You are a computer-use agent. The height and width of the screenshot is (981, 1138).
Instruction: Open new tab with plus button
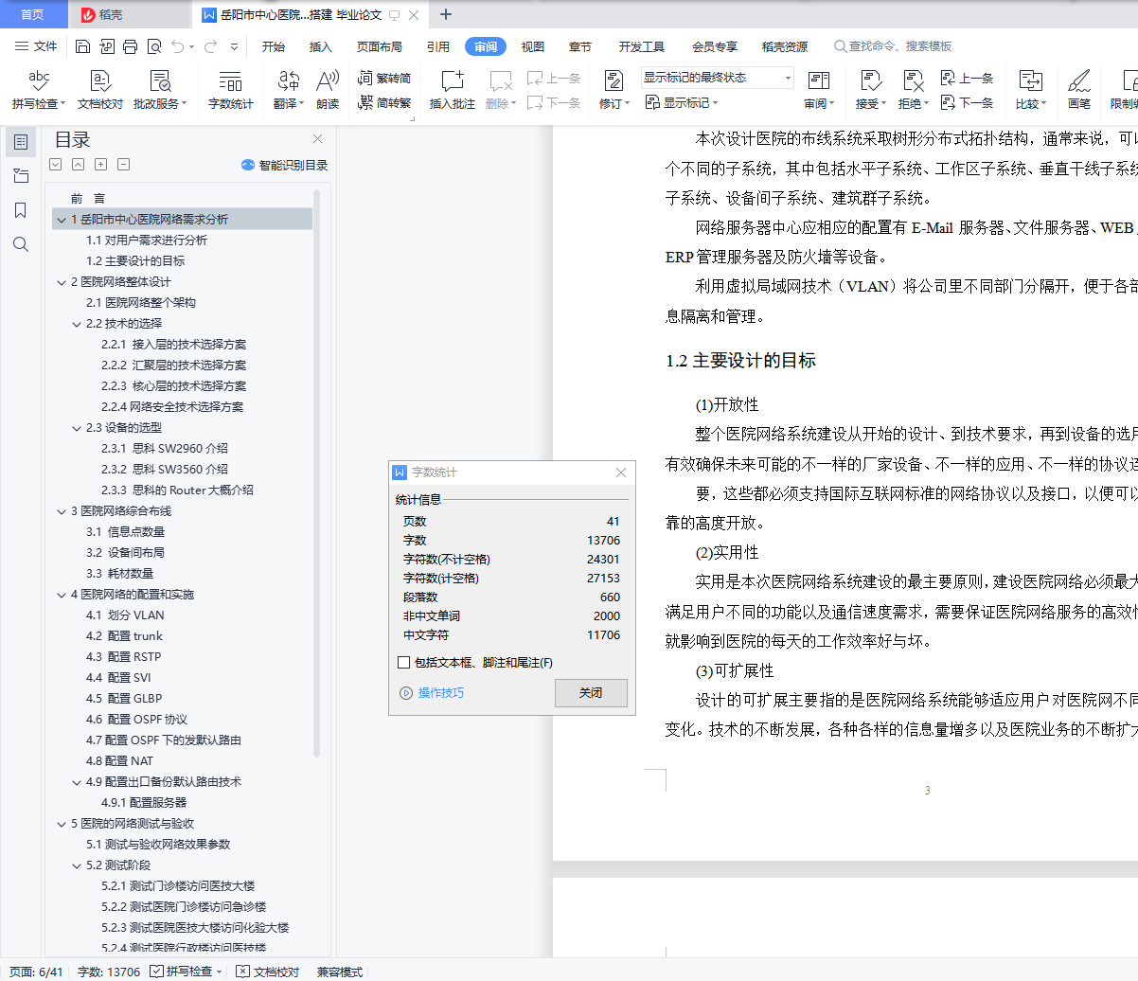pos(446,14)
